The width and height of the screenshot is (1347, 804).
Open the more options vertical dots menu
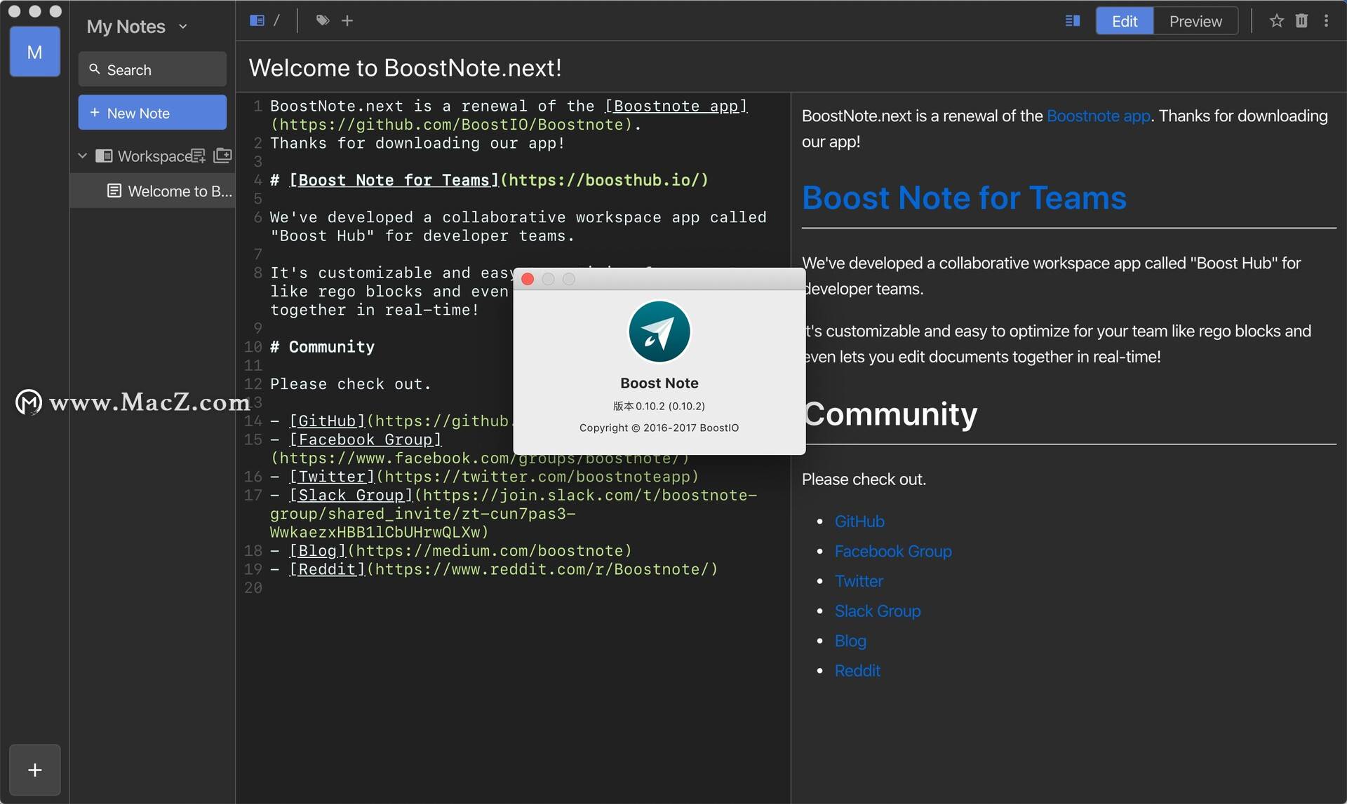[1326, 20]
